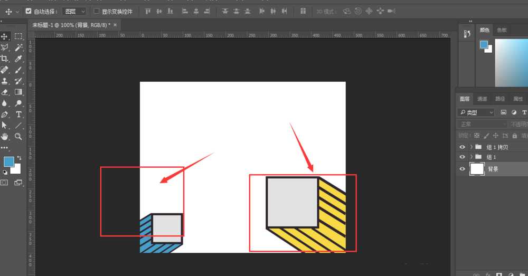Uncheck the 自动选择 checkbox
The height and width of the screenshot is (276, 528).
coord(29,11)
